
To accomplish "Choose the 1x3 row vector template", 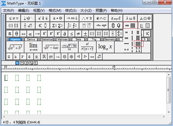I will tap(126, 38).
